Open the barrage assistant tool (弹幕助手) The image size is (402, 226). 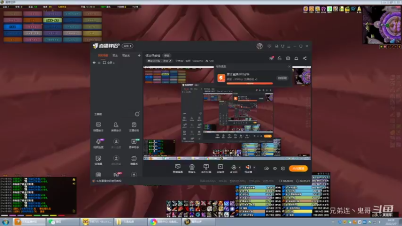pyautogui.click(x=98, y=127)
